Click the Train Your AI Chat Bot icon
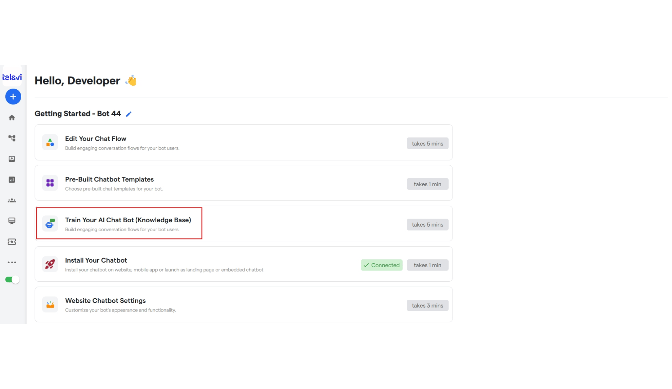672x389 pixels. [50, 224]
